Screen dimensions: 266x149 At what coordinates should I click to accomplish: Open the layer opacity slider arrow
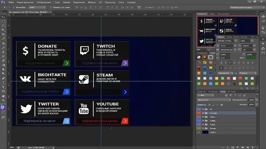[x=256, y=100]
